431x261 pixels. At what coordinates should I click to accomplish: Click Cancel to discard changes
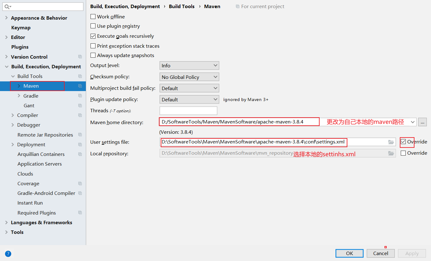(381, 253)
